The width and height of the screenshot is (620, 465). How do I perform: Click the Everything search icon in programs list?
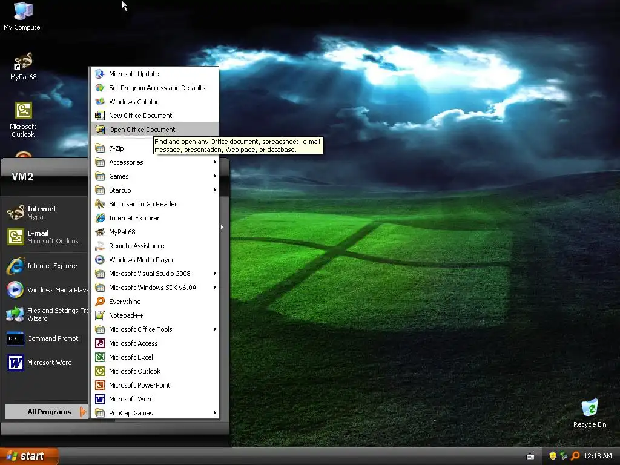point(100,302)
